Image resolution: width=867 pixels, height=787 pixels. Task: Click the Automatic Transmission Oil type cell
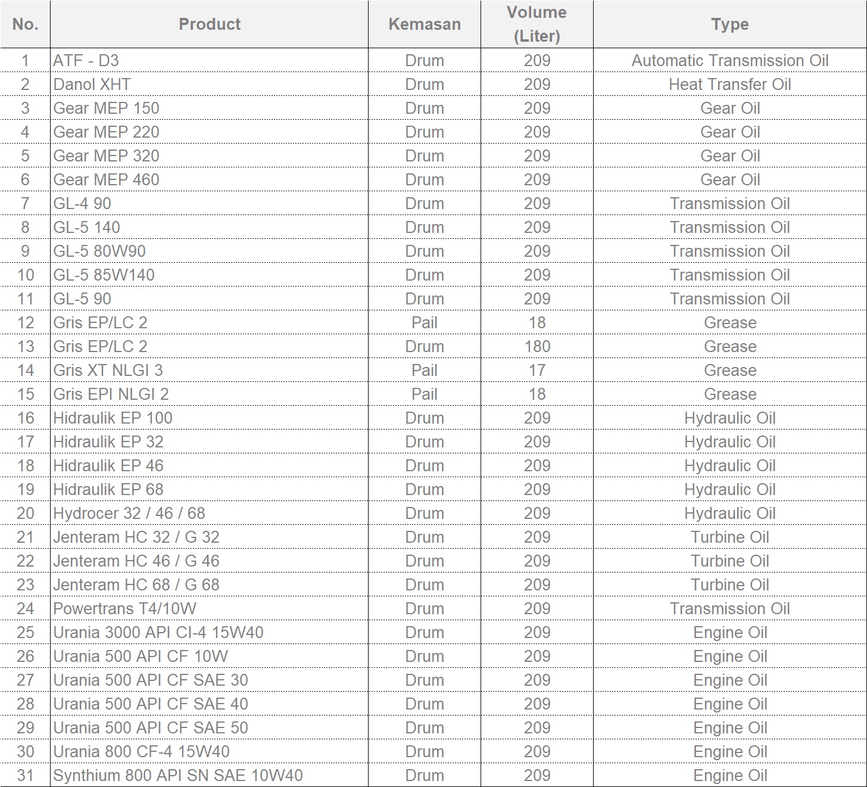pyautogui.click(x=729, y=61)
